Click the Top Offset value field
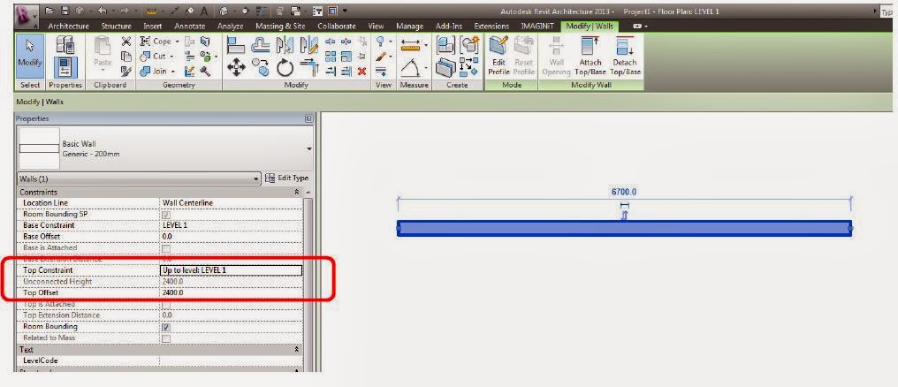The height and width of the screenshot is (387, 898). click(x=232, y=292)
